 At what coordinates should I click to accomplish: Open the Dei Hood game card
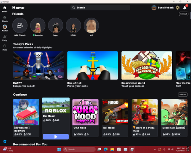coord(115,118)
